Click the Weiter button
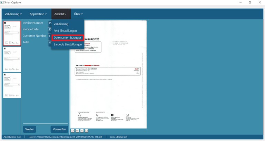Screen dimensions: 265x141 30,129
